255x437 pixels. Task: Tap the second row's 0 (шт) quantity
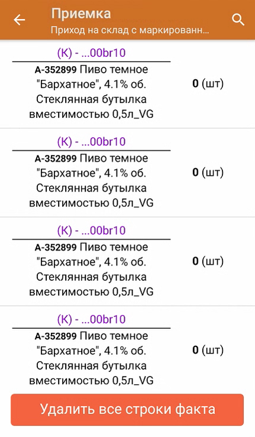pos(208,172)
